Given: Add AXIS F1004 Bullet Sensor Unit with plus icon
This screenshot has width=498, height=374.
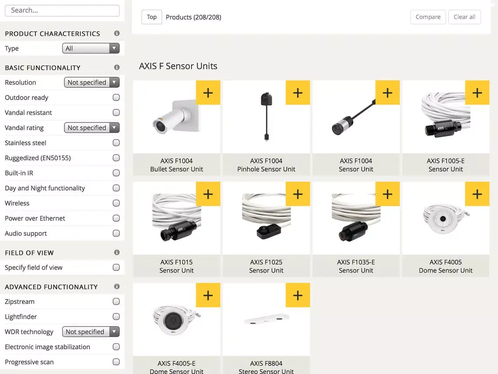Looking at the screenshot, I should point(208,93).
